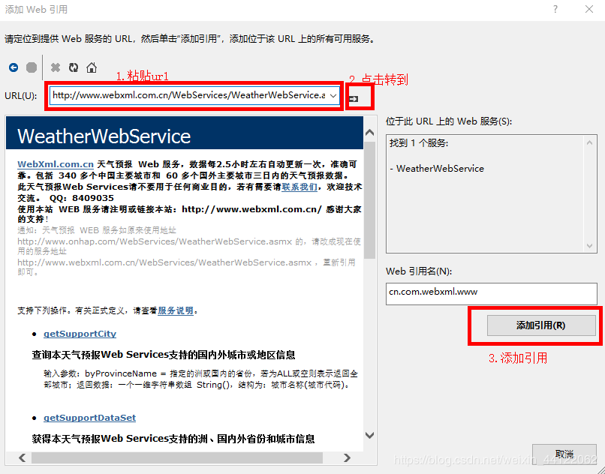Click the byProvinceName input parameter description
Image resolution: width=605 pixels, height=474 pixels.
[x=200, y=379]
